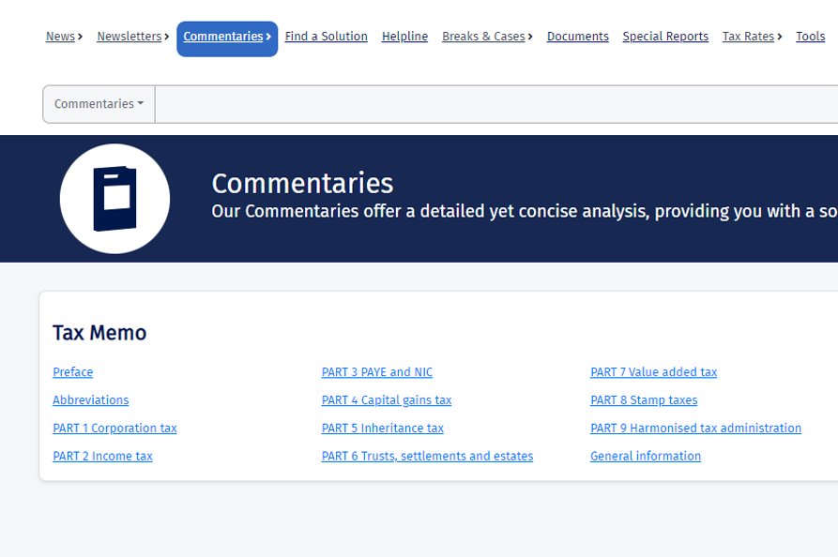
Task: Open the Commentaries search scope dropdown
Action: (99, 104)
